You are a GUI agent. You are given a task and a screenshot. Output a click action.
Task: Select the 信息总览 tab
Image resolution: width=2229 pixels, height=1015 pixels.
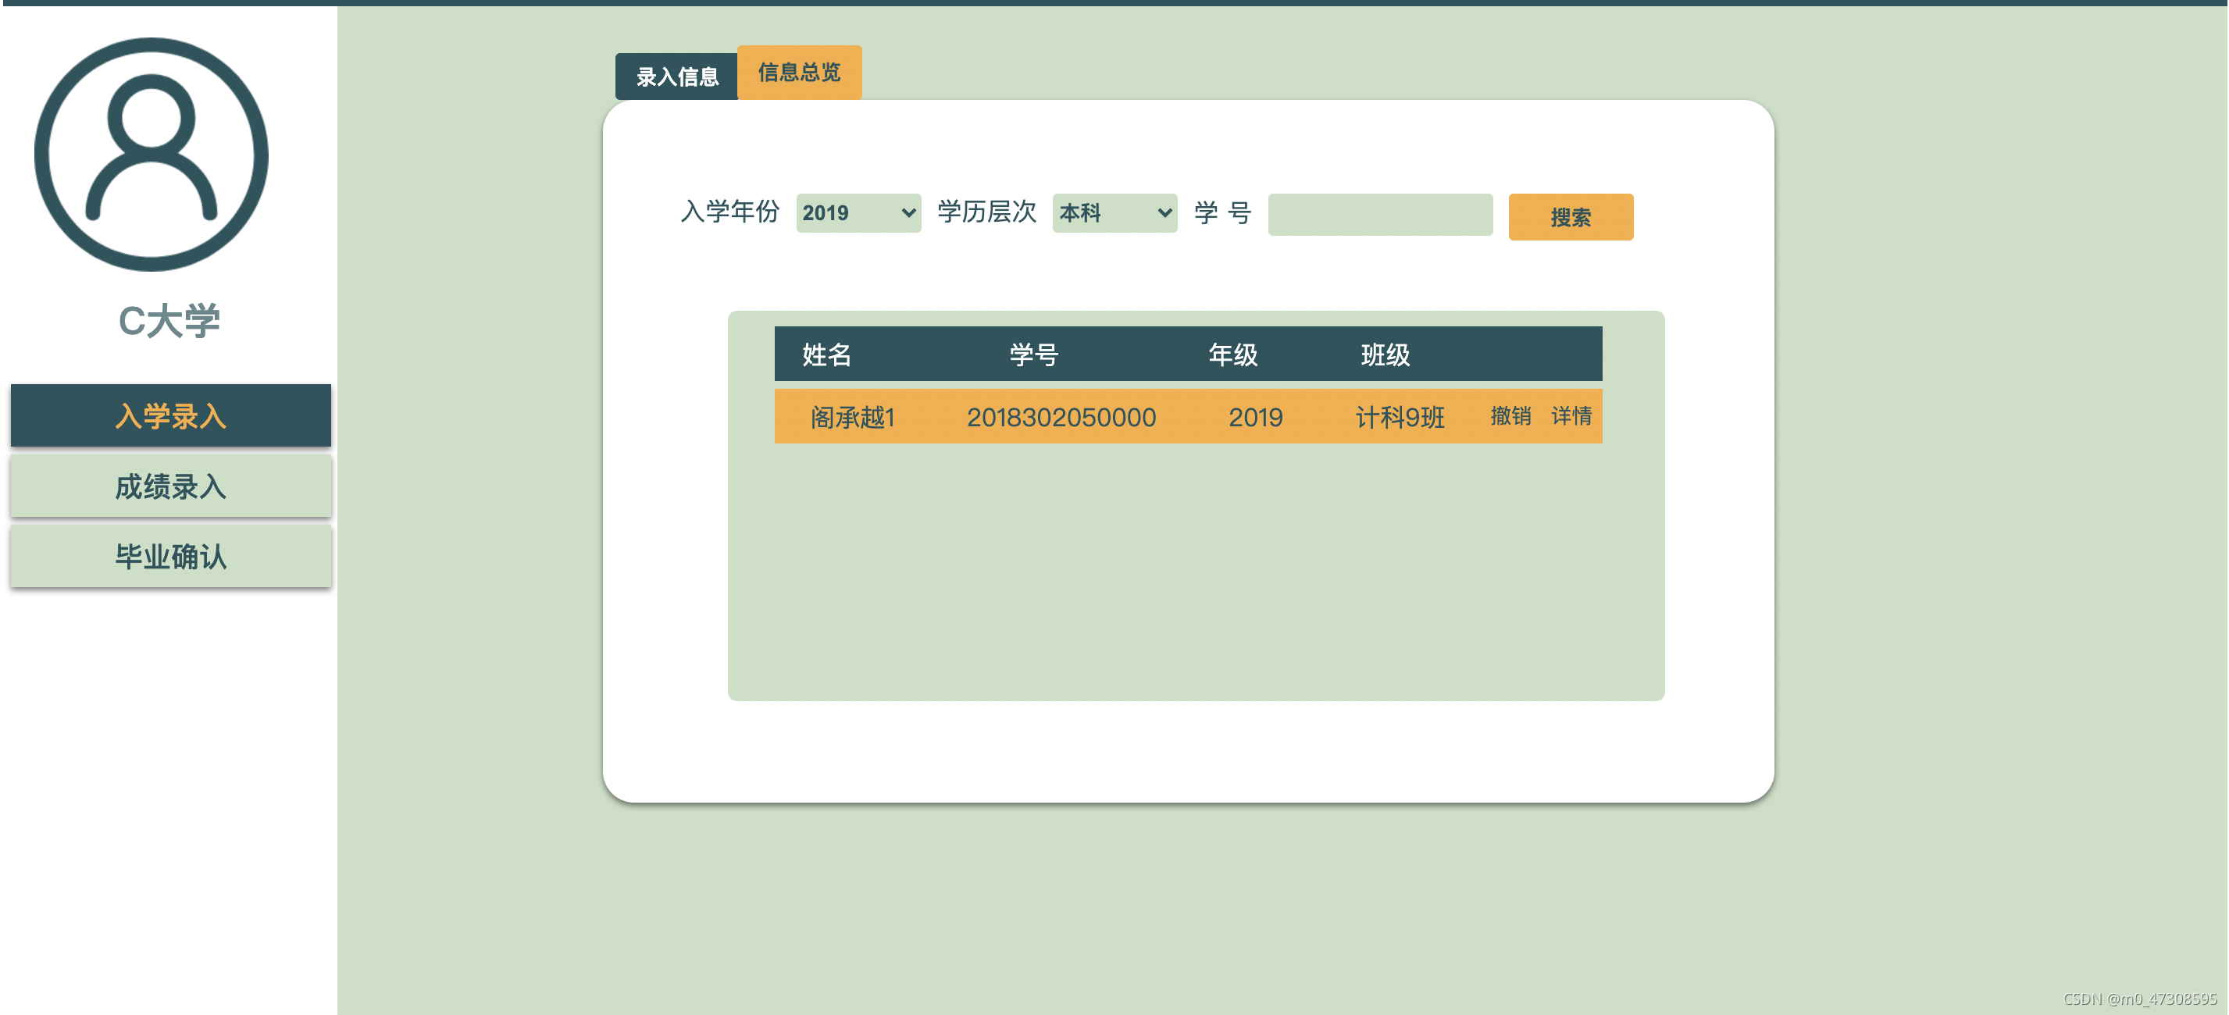(799, 73)
